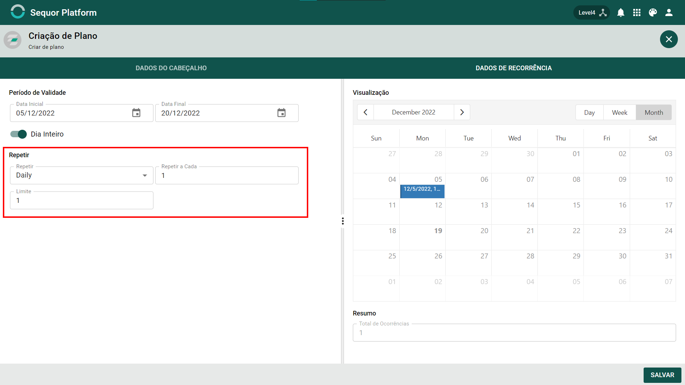685x385 pixels.
Task: Select the Month calendar view
Action: (654, 112)
